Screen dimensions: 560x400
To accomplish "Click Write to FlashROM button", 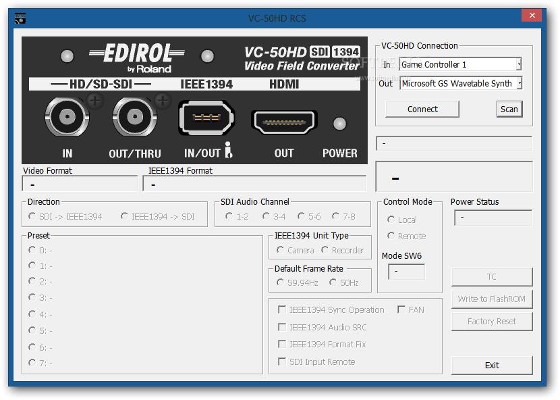I will 492,299.
